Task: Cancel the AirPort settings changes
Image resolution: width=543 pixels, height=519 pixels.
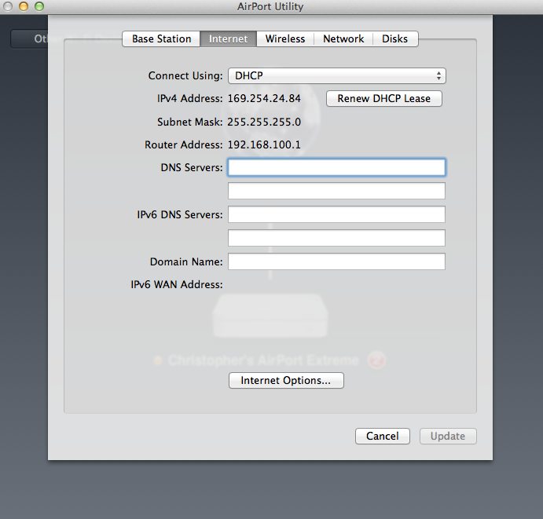Action: point(383,437)
